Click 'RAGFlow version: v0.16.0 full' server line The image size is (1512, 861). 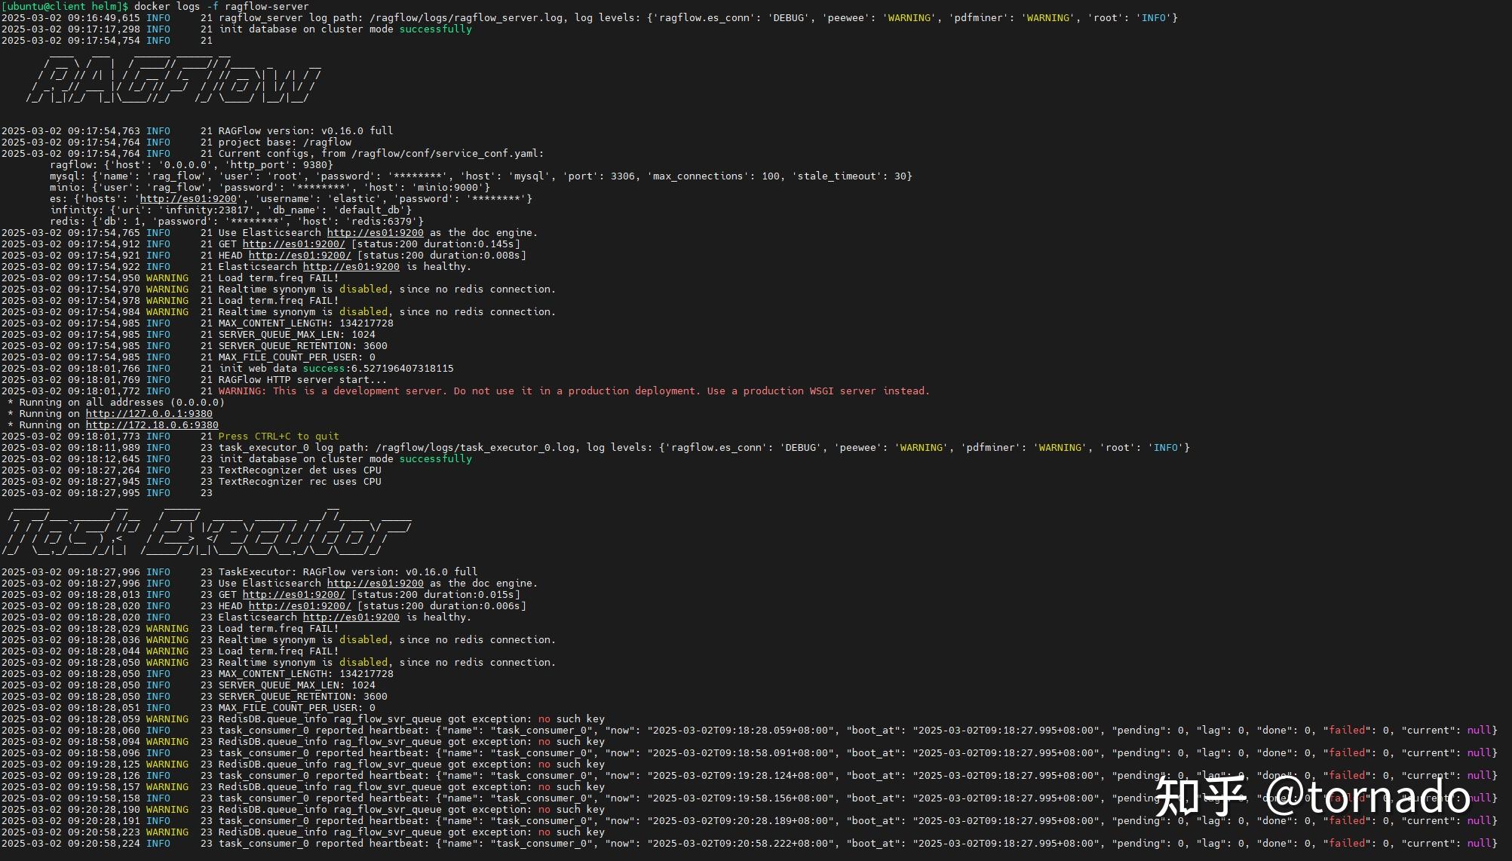[x=305, y=131]
